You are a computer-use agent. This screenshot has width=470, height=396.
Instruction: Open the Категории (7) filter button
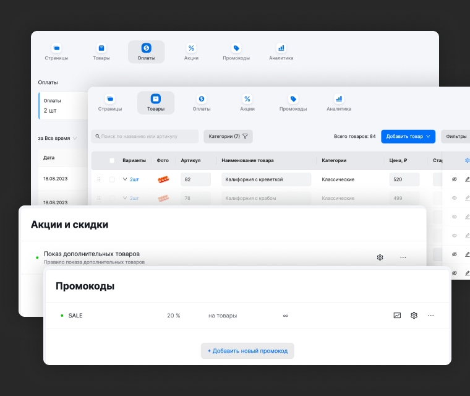point(228,136)
